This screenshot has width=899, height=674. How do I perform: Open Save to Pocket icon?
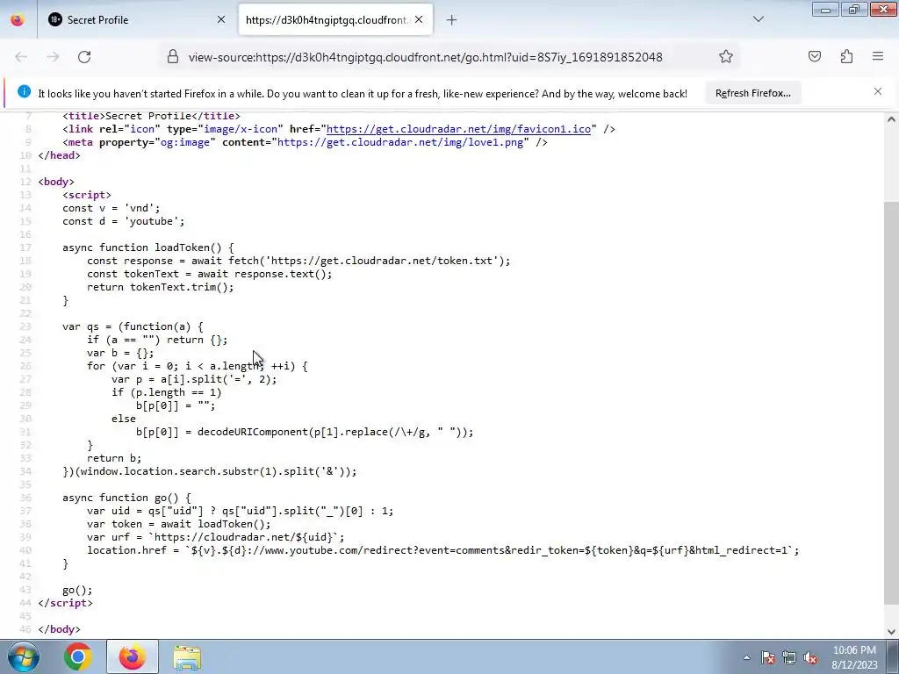tap(815, 56)
